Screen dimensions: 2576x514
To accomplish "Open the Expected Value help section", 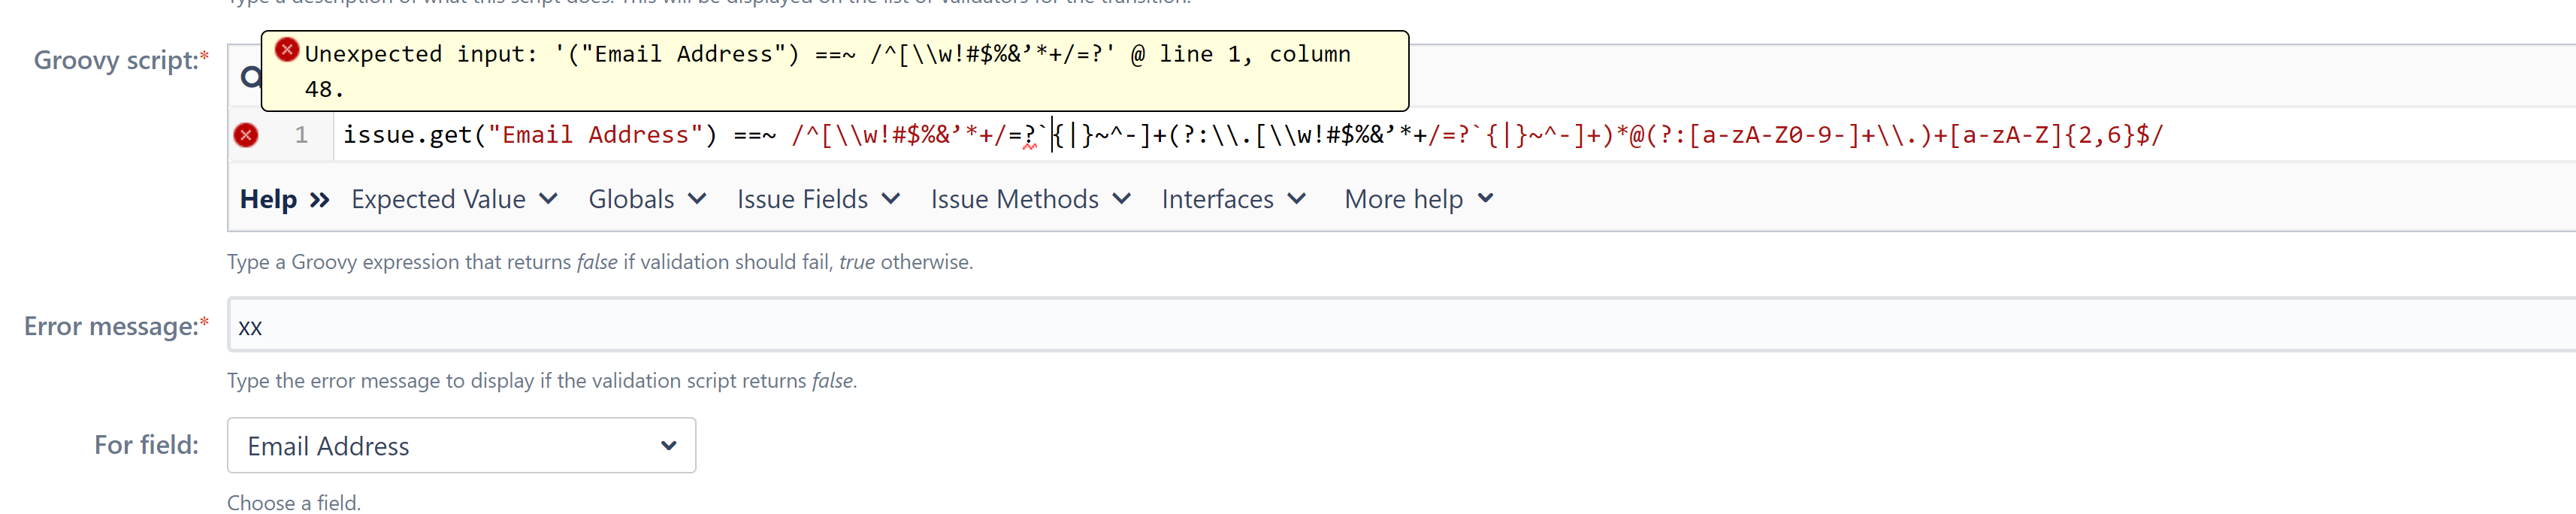I will click(x=438, y=199).
